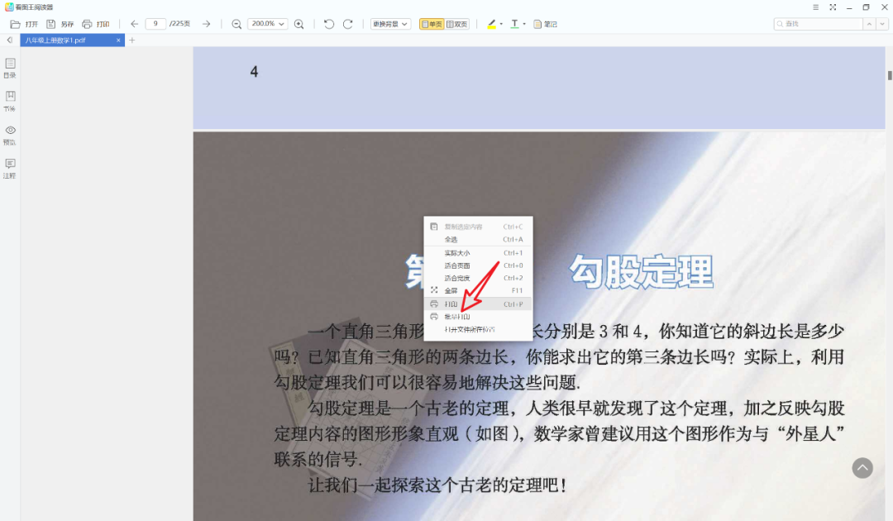Screen dimensions: 893x521
Task: Add a new tab with the plus icon
Action: point(132,40)
